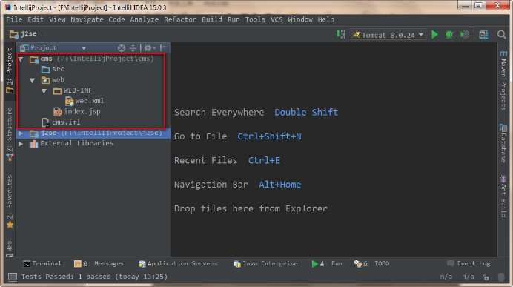The image size is (513, 287).
Task: Click Scroll from Source icon in Project panel
Action: coord(122,48)
